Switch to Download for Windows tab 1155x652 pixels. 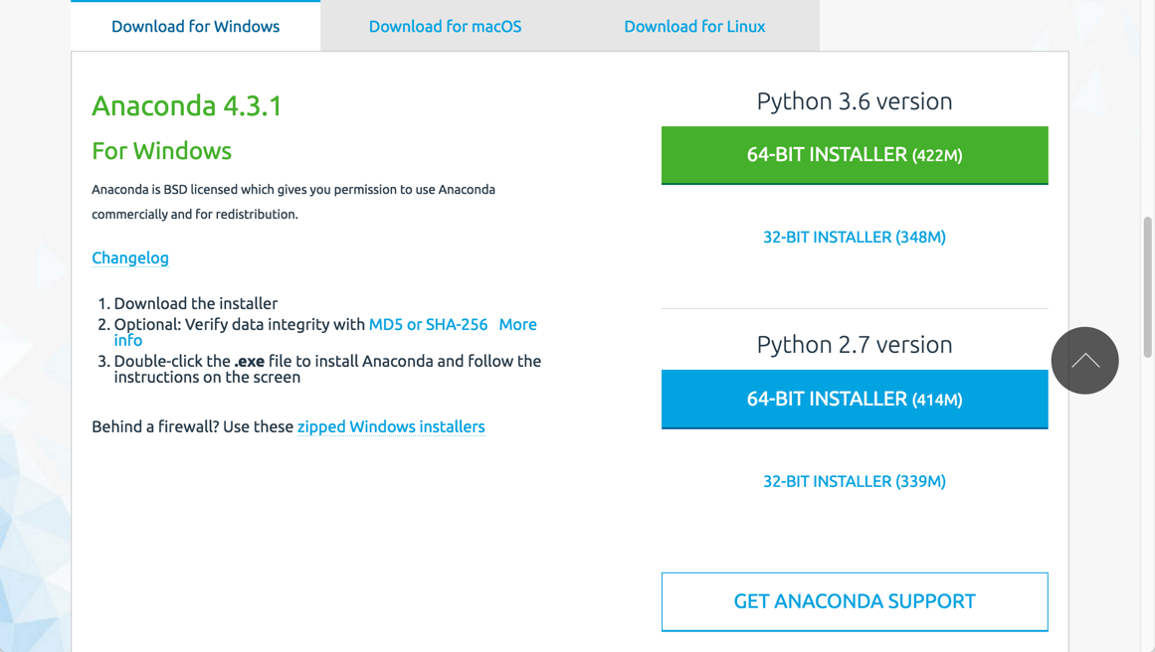195,27
